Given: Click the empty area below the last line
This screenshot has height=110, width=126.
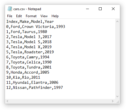Looking at the screenshot, I should click(60, 94).
